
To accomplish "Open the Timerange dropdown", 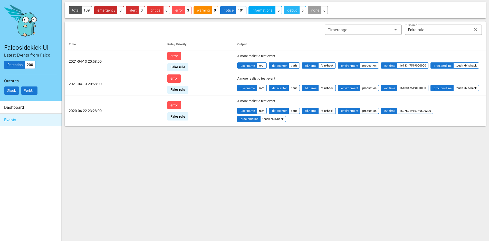I will tap(363, 30).
